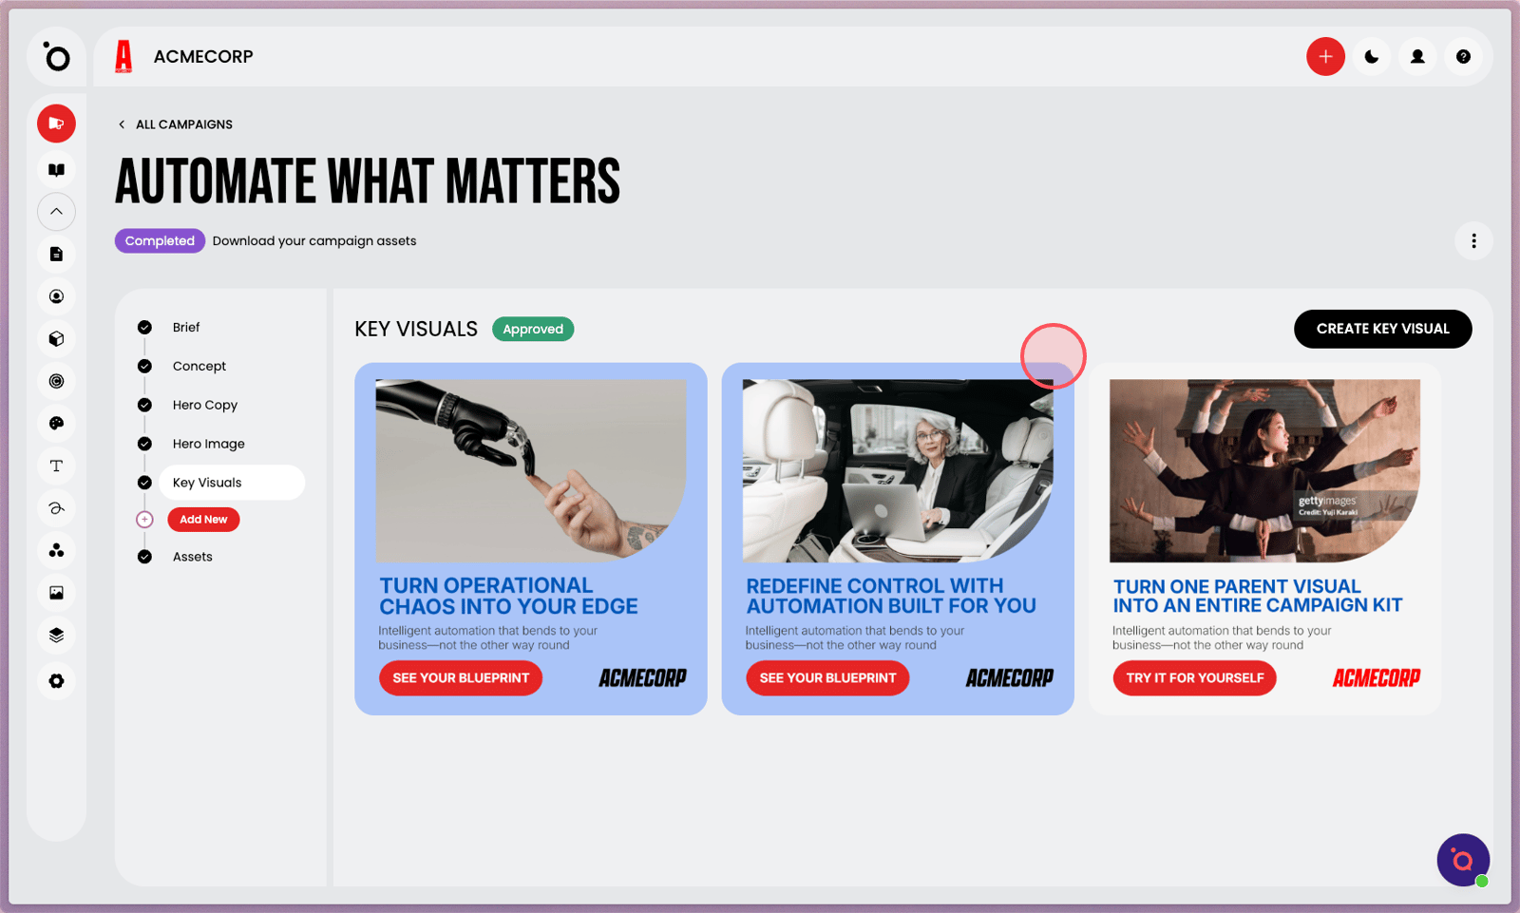
Task: Collapse sidebar section with up chevron
Action: pyautogui.click(x=57, y=212)
